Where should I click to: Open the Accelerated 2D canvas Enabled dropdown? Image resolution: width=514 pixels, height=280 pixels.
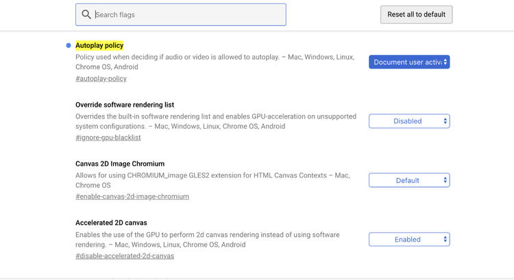[409, 240]
